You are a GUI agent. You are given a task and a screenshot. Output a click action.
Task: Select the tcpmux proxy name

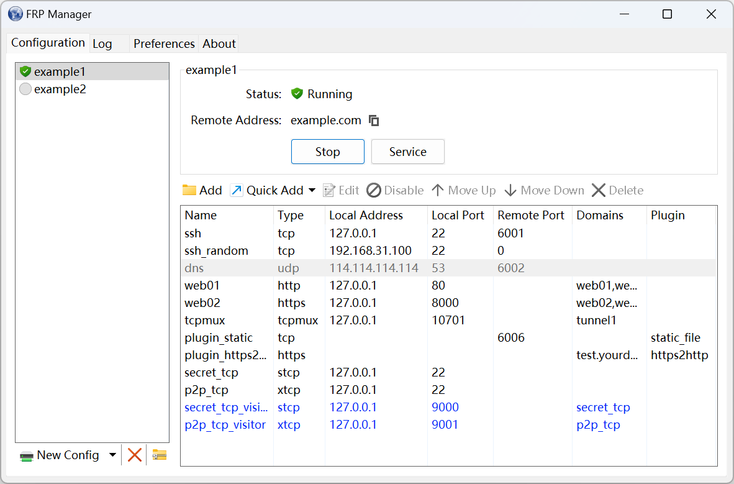click(x=204, y=321)
